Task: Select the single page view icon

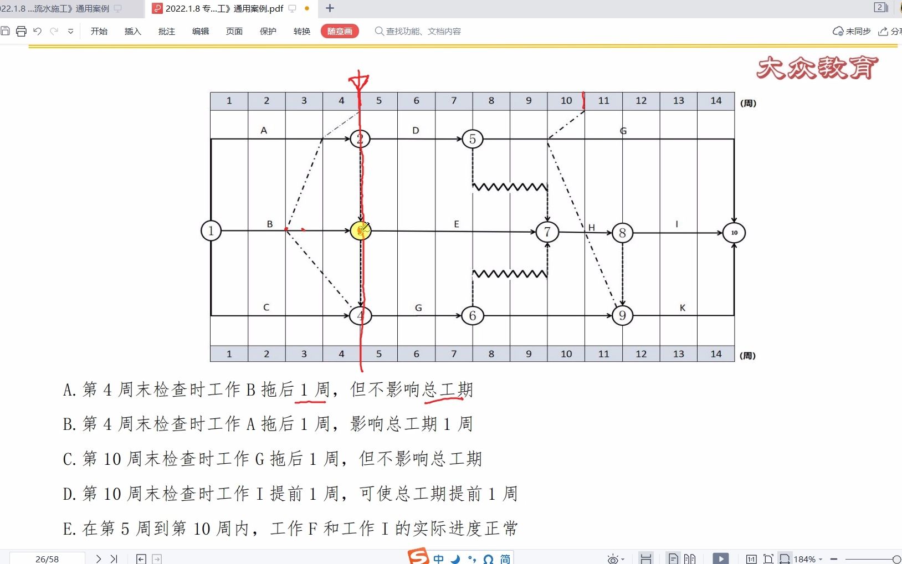Action: pyautogui.click(x=673, y=558)
